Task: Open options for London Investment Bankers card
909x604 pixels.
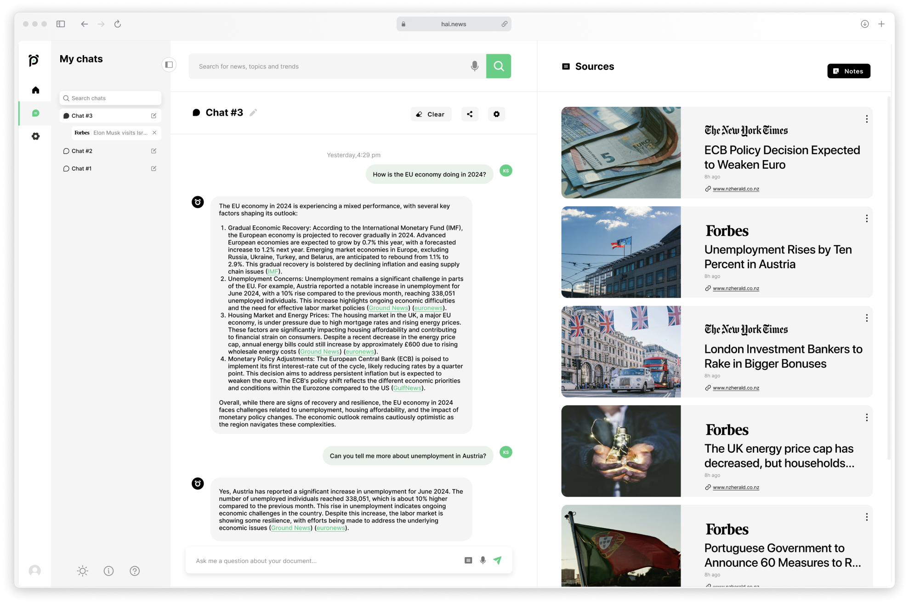Action: pyautogui.click(x=867, y=318)
